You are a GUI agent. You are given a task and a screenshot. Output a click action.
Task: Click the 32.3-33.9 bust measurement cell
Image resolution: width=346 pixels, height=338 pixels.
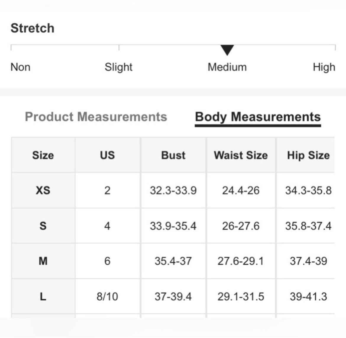[173, 190]
